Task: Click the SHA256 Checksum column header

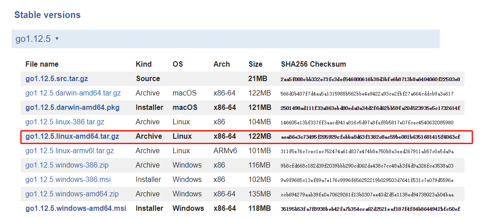Action: [x=313, y=64]
